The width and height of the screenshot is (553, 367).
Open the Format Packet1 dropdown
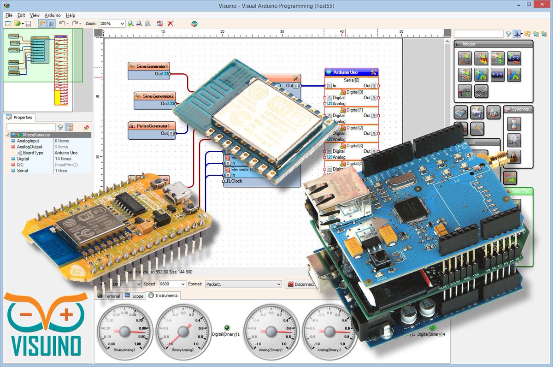(x=279, y=284)
